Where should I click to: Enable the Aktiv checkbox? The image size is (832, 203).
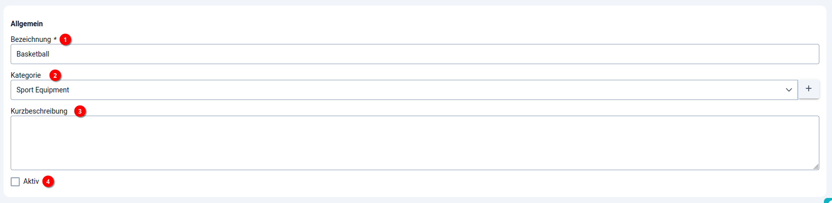[x=15, y=182]
